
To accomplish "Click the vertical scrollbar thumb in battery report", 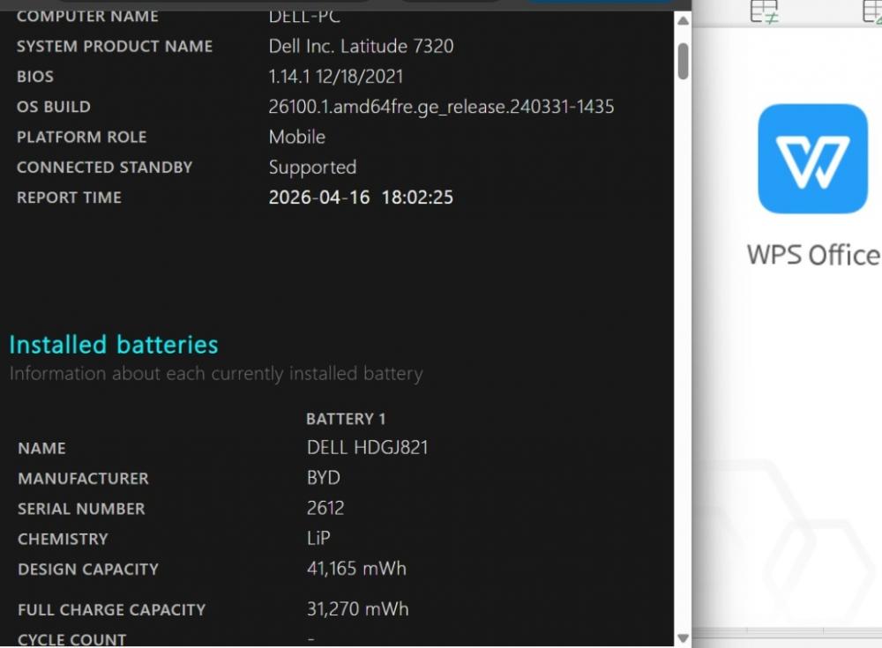I will point(683,62).
